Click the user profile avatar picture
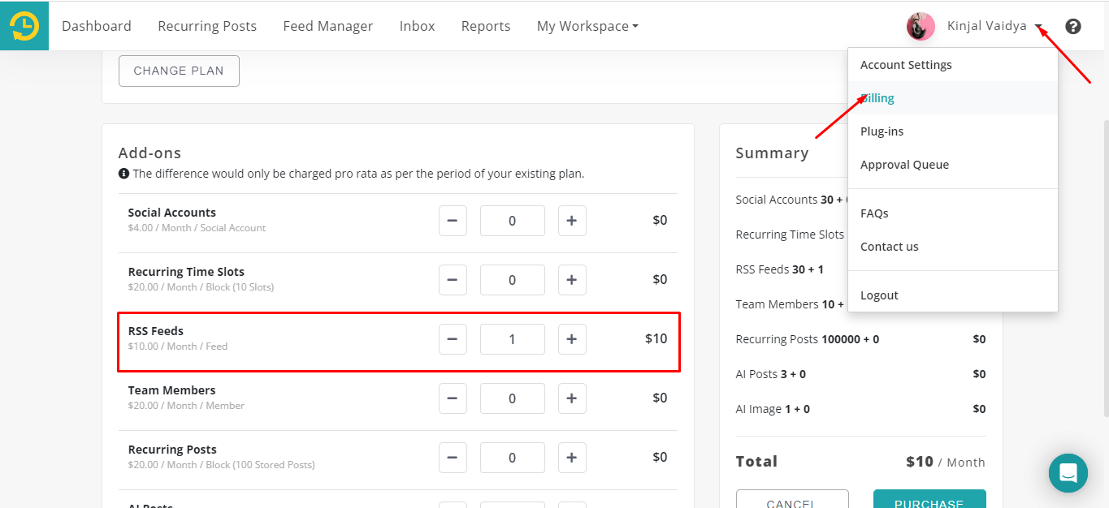Image resolution: width=1109 pixels, height=508 pixels. [x=921, y=27]
